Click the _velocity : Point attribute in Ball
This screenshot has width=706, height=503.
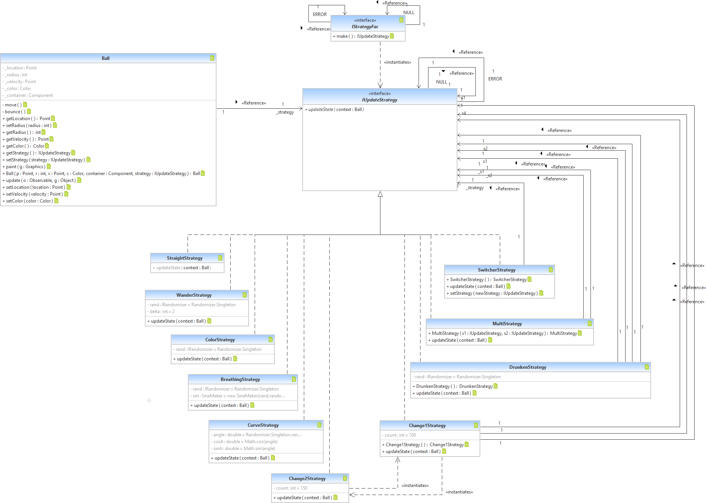click(21, 82)
